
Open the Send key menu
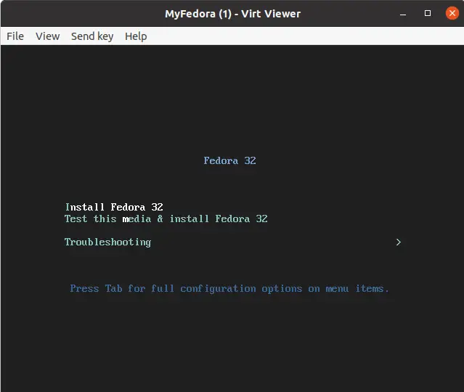click(x=92, y=36)
